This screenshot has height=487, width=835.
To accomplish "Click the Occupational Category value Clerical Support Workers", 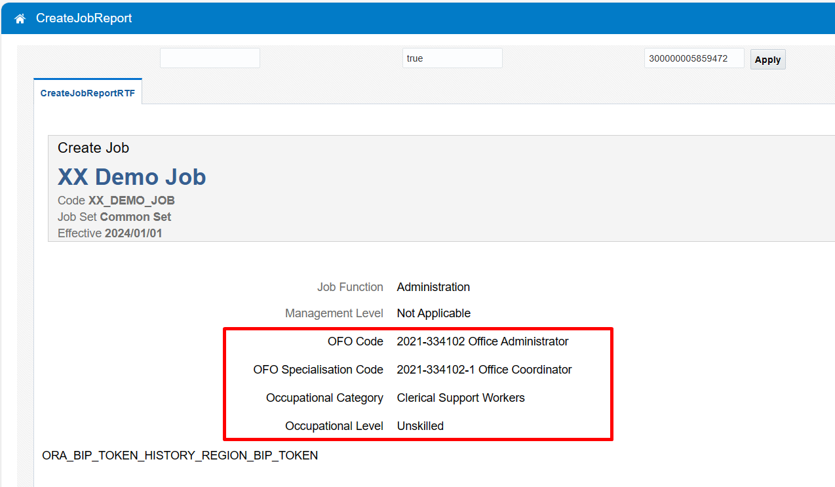I will [x=460, y=398].
